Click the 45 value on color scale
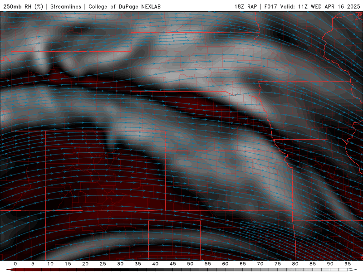 [173, 264]
